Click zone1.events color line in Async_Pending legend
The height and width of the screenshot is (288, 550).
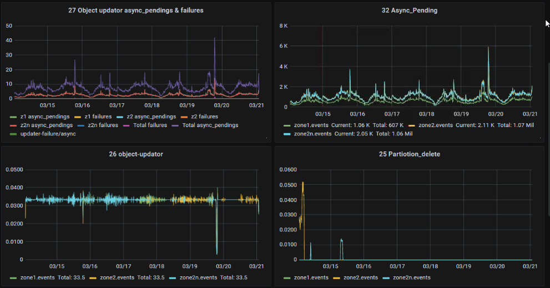[287, 126]
